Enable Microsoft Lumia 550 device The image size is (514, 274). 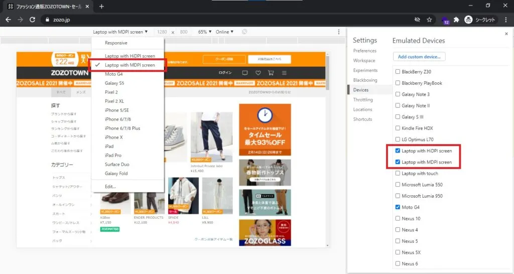398,185
